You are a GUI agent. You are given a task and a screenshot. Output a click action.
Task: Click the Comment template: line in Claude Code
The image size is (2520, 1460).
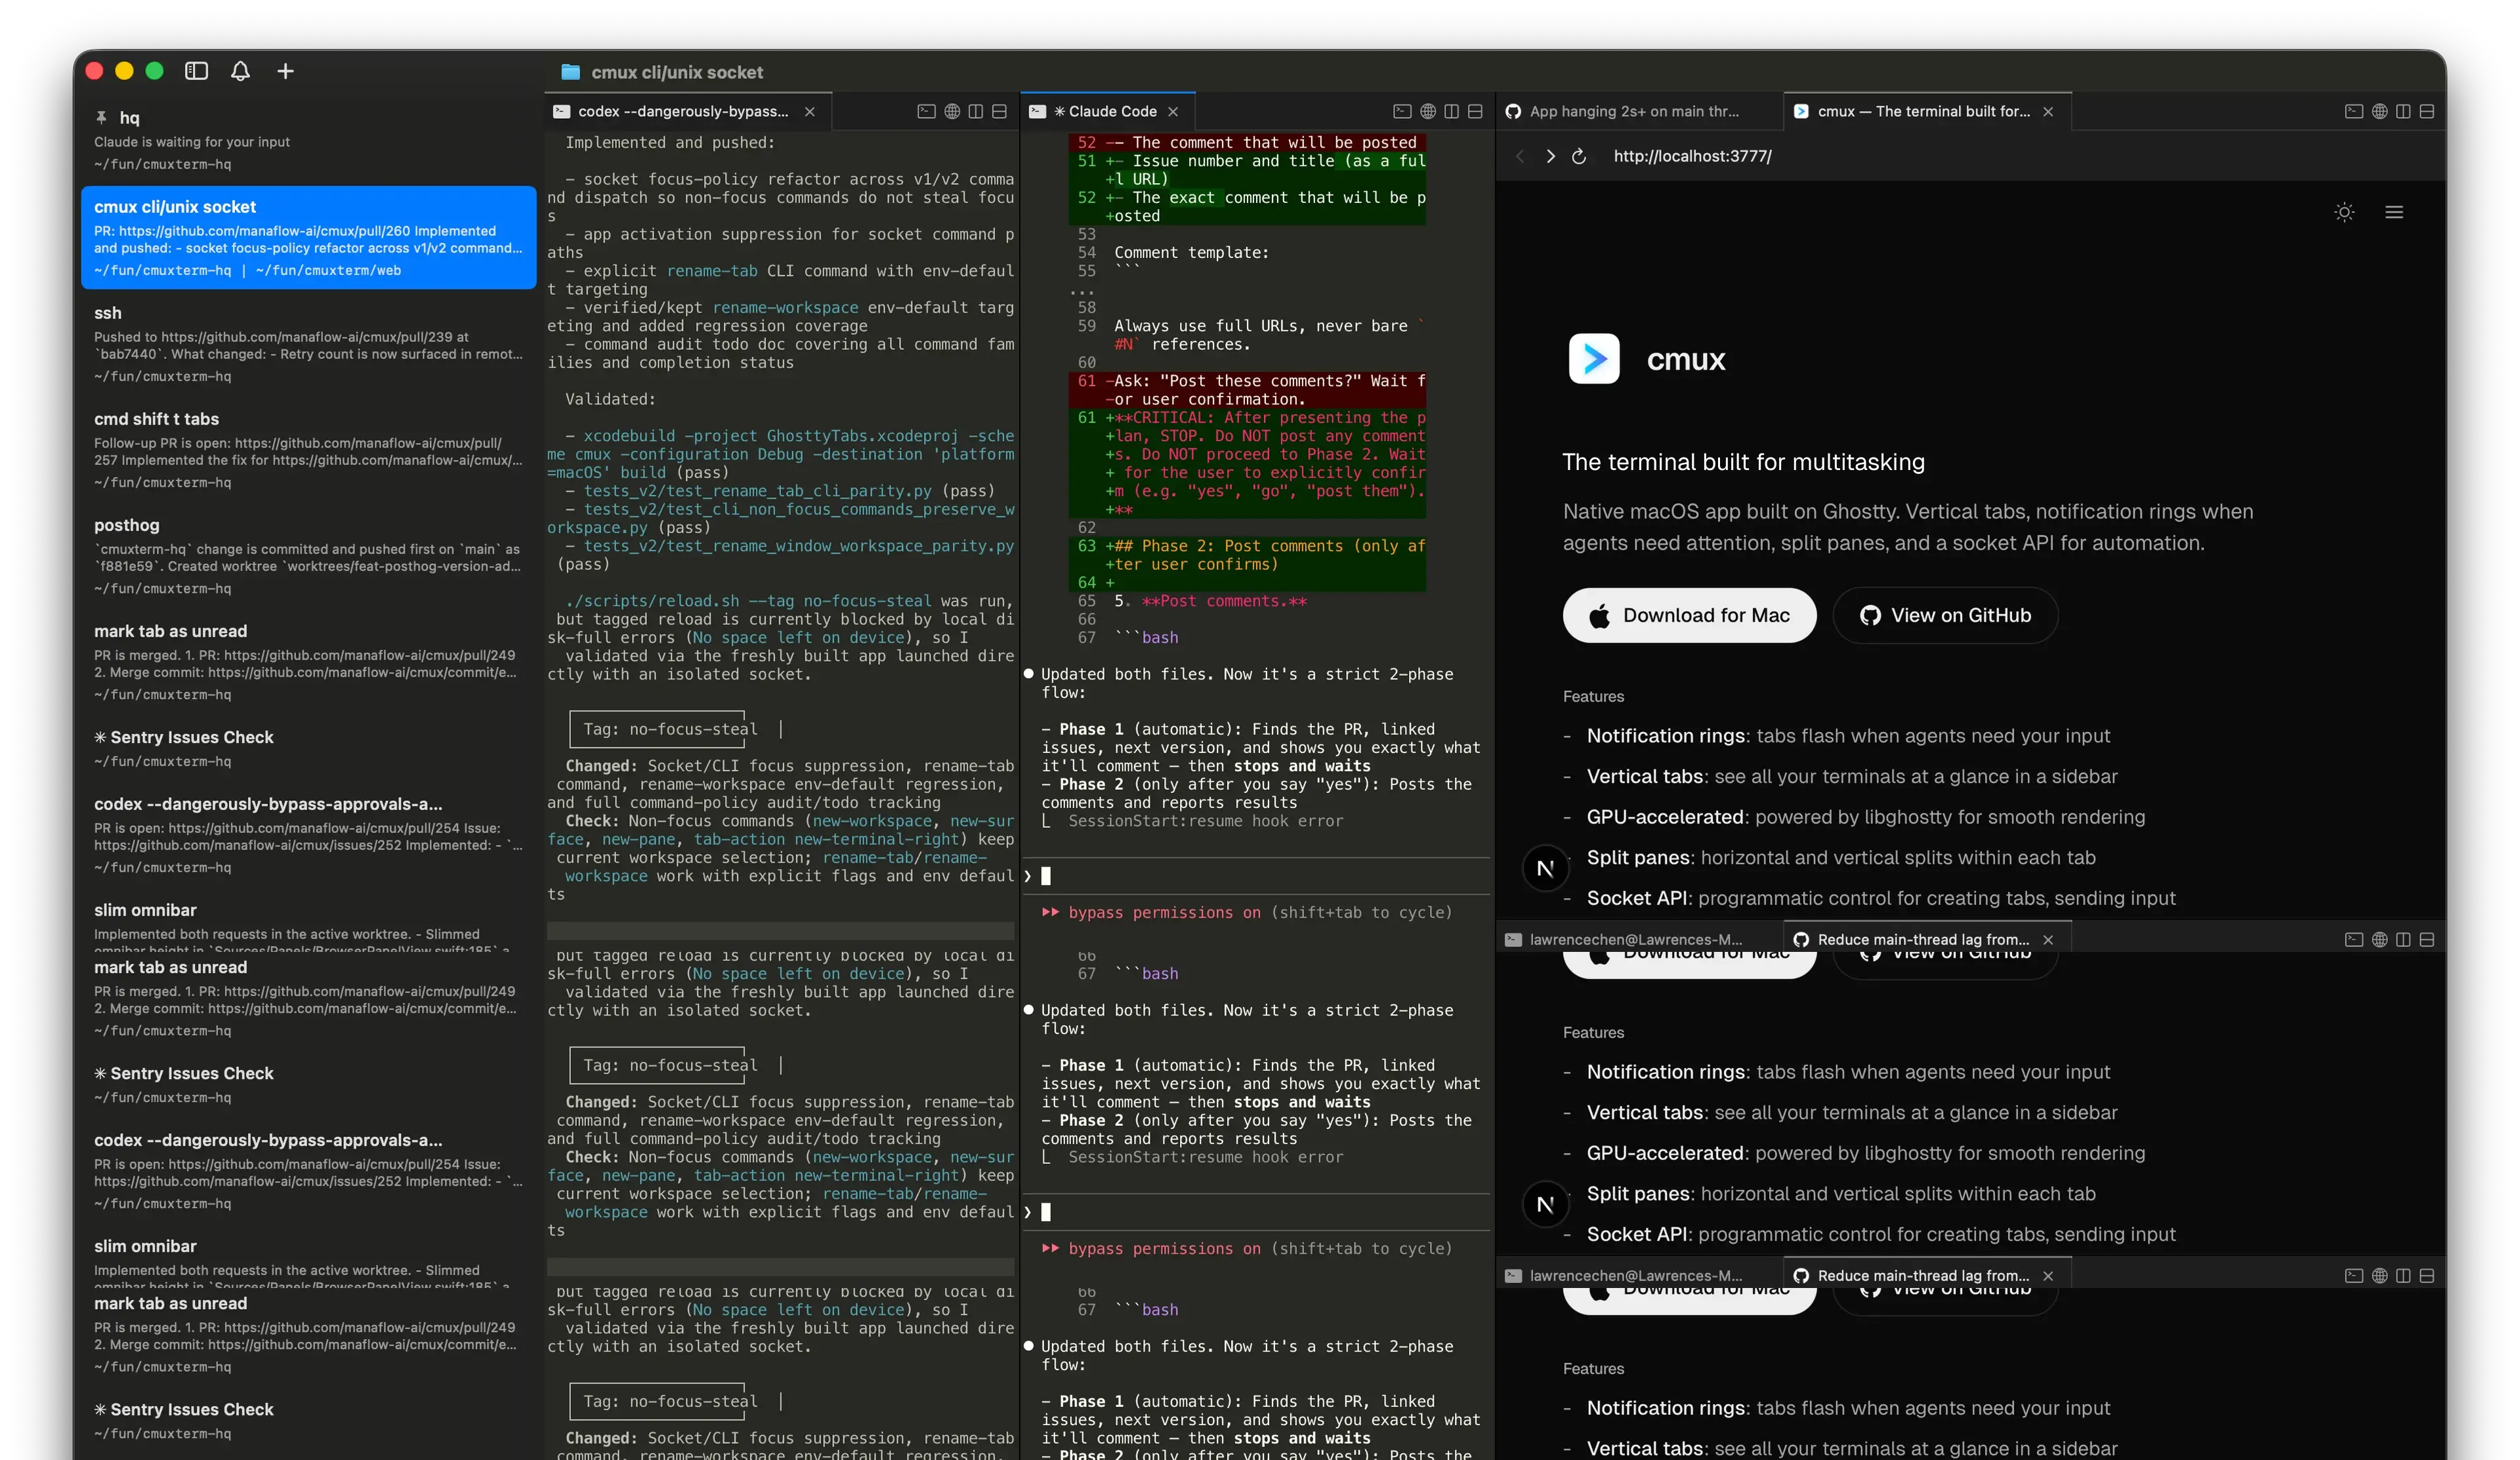(1191, 253)
